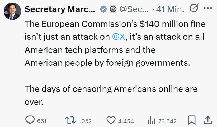
Task: Share the post via the upload arrow icon
Action: (208, 120)
